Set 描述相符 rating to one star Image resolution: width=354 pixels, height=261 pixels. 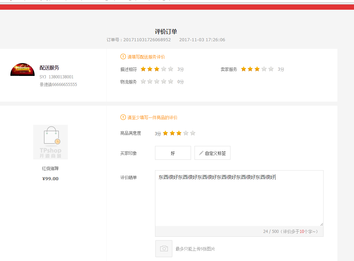point(143,69)
